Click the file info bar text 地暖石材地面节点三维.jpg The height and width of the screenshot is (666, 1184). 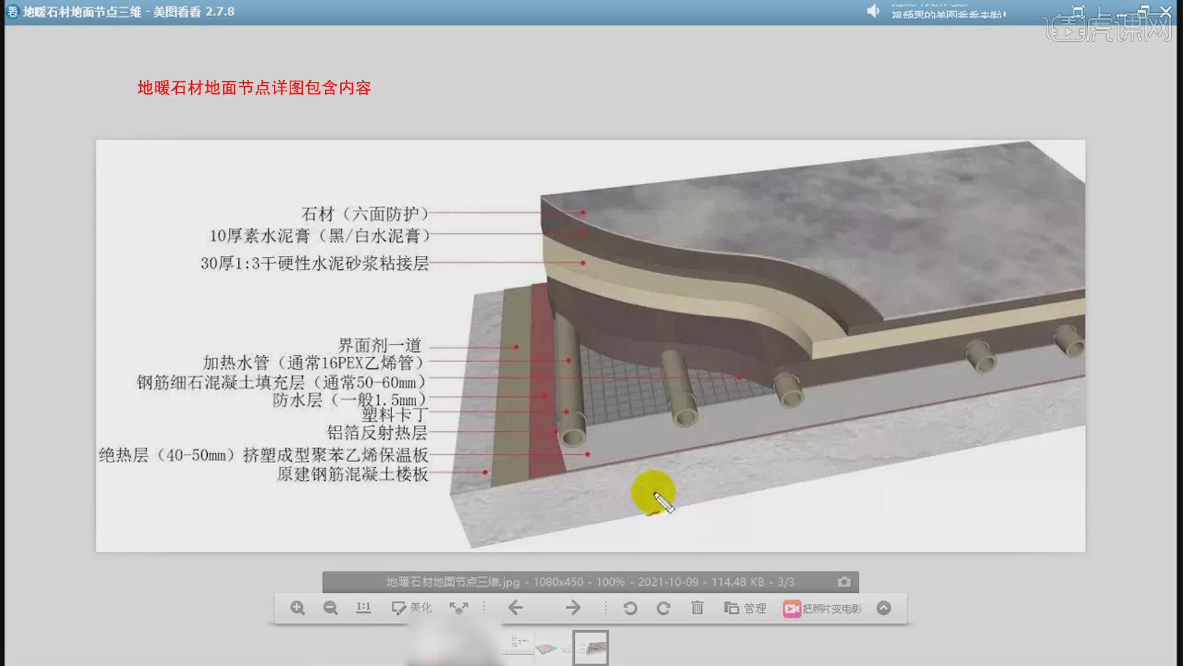click(453, 582)
